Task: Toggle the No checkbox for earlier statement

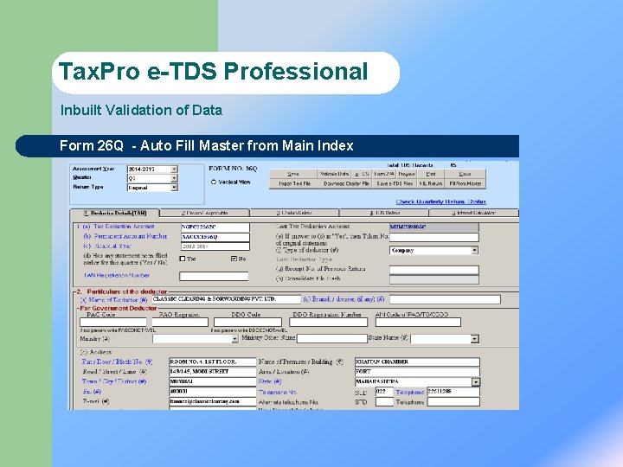Action: 234,259
